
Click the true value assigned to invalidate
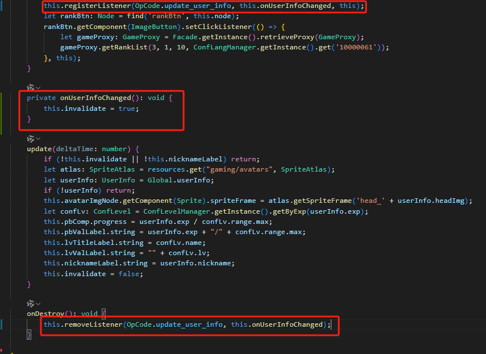[x=127, y=109]
